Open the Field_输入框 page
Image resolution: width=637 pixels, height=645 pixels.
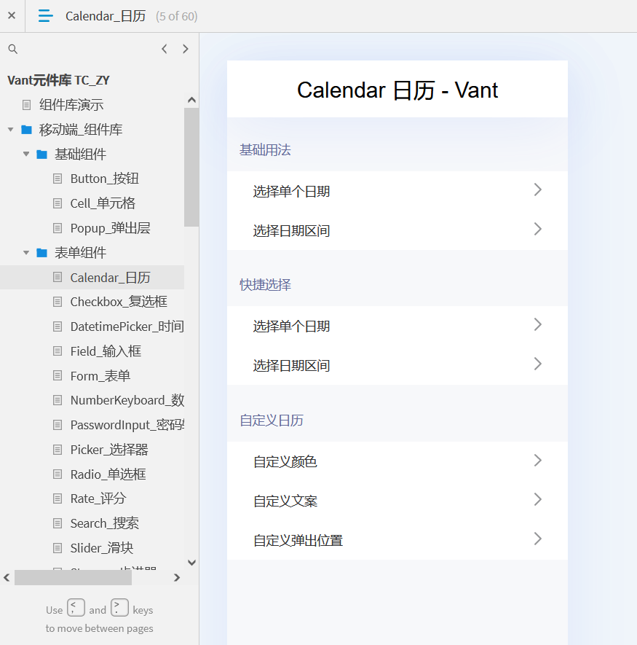[106, 351]
